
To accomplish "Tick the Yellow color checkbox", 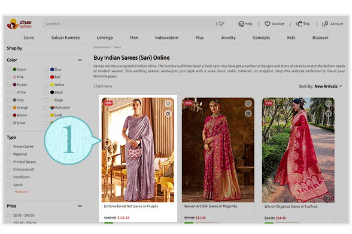I will click(x=46, y=85).
